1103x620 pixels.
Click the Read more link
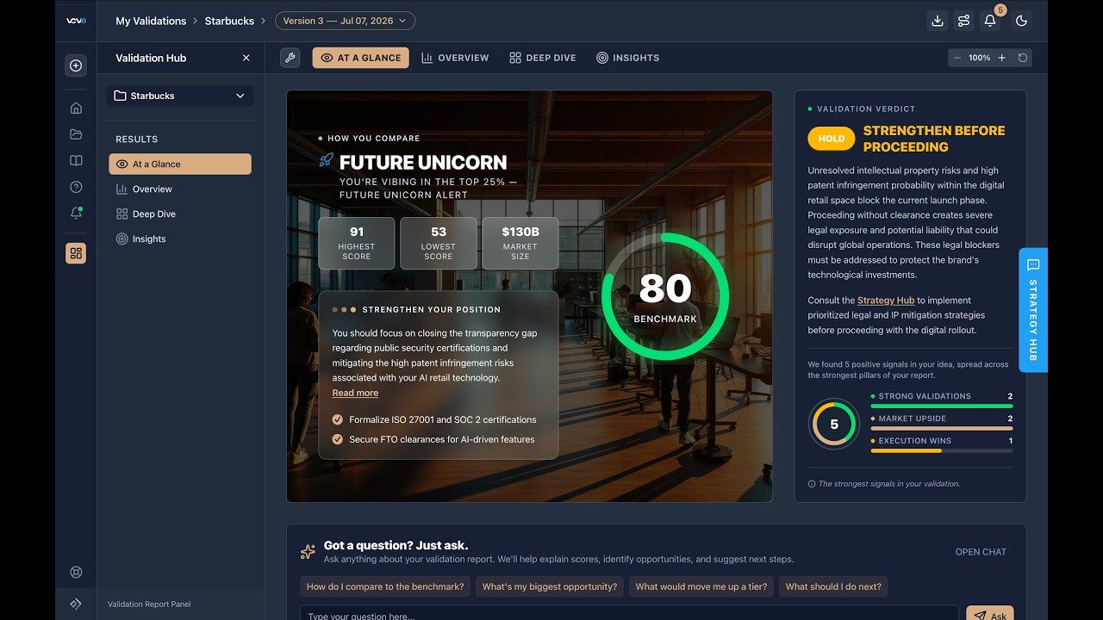355,393
